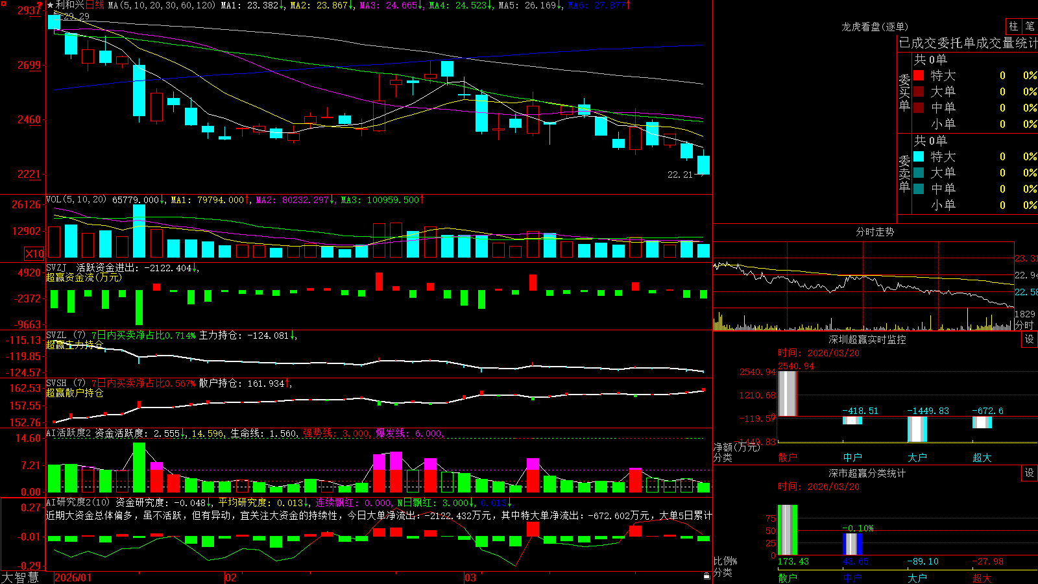
Task: Click the 大户 ratio value -89.10
Action: [923, 561]
